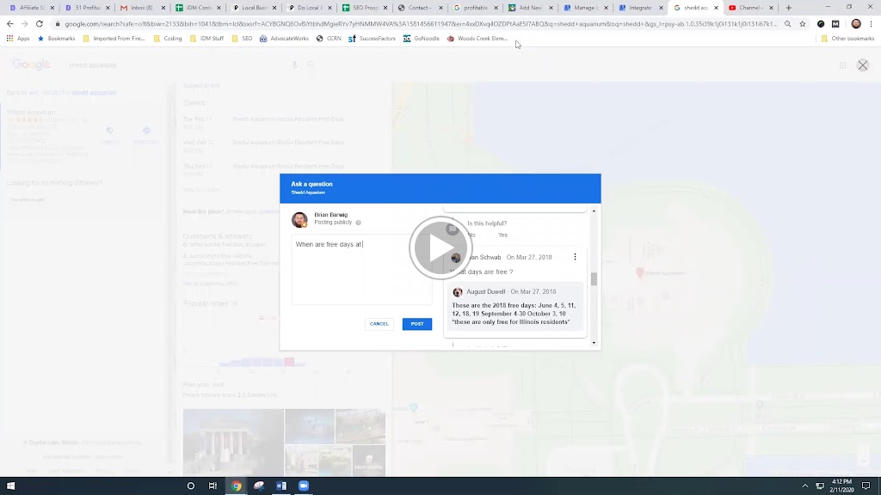This screenshot has width=881, height=495.
Task: Open the SEO bookmark folder
Action: (x=242, y=39)
